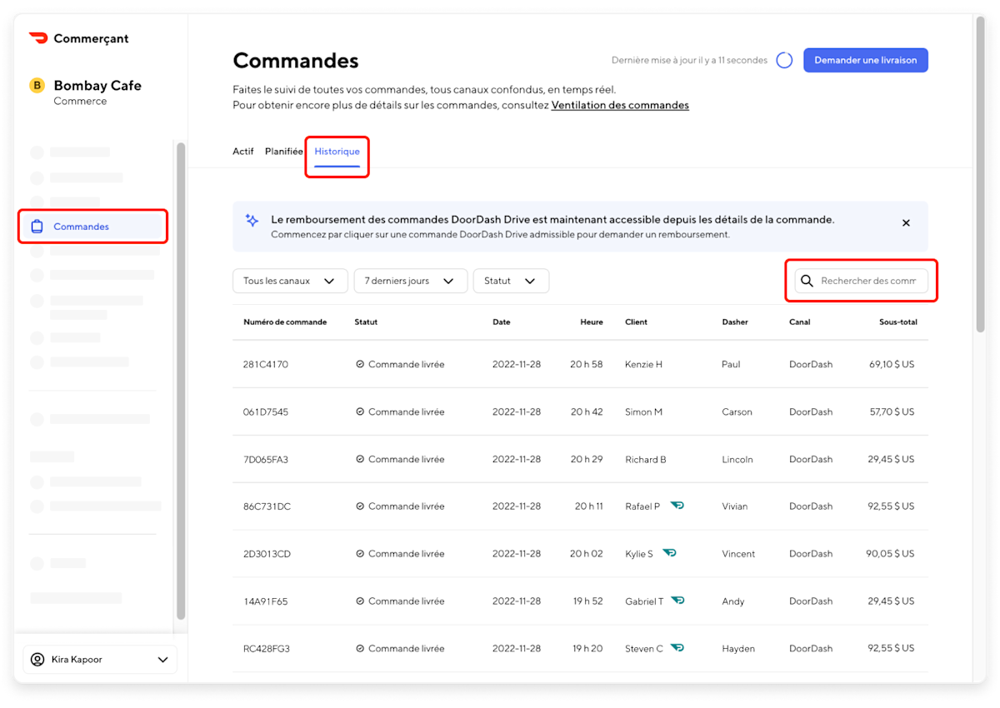Switch to the Planifiée tab

click(x=284, y=152)
